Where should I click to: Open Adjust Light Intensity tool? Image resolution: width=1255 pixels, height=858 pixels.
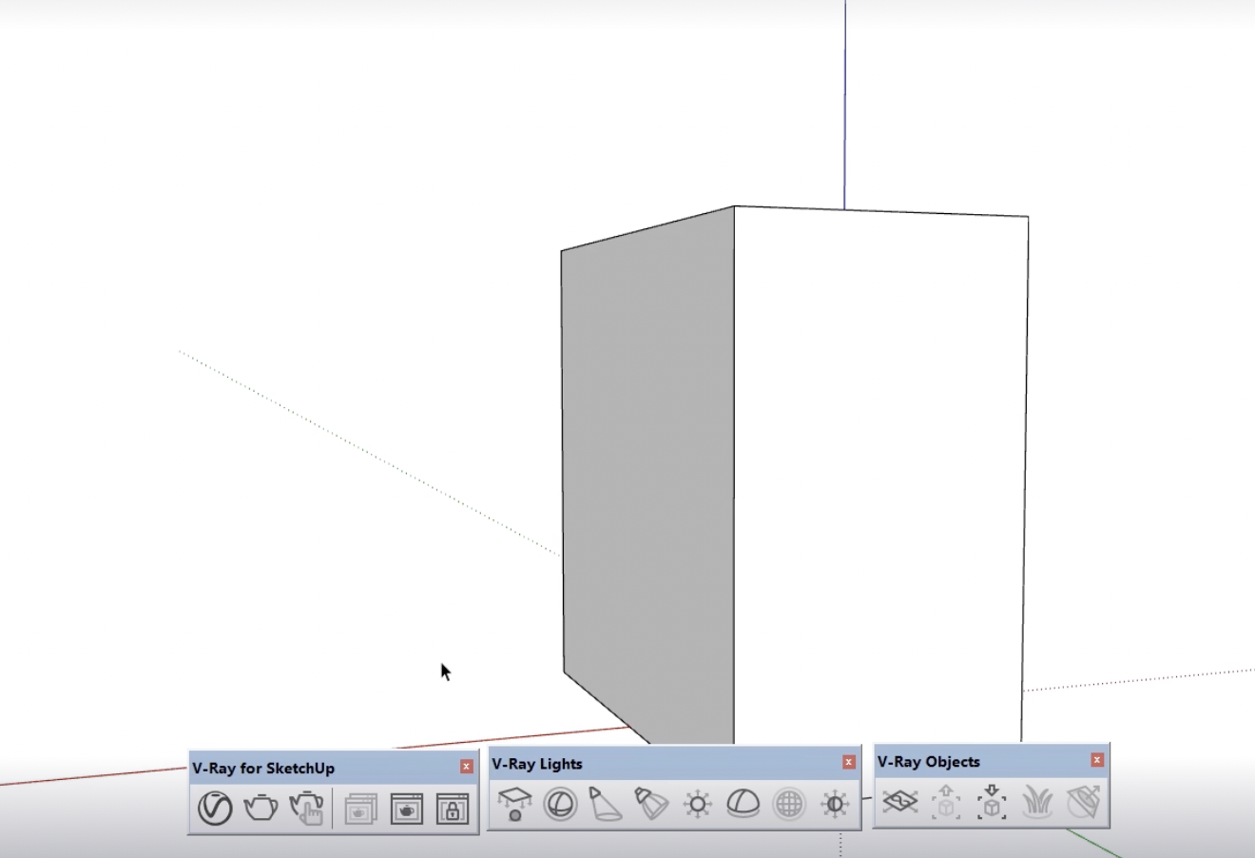coord(835,804)
